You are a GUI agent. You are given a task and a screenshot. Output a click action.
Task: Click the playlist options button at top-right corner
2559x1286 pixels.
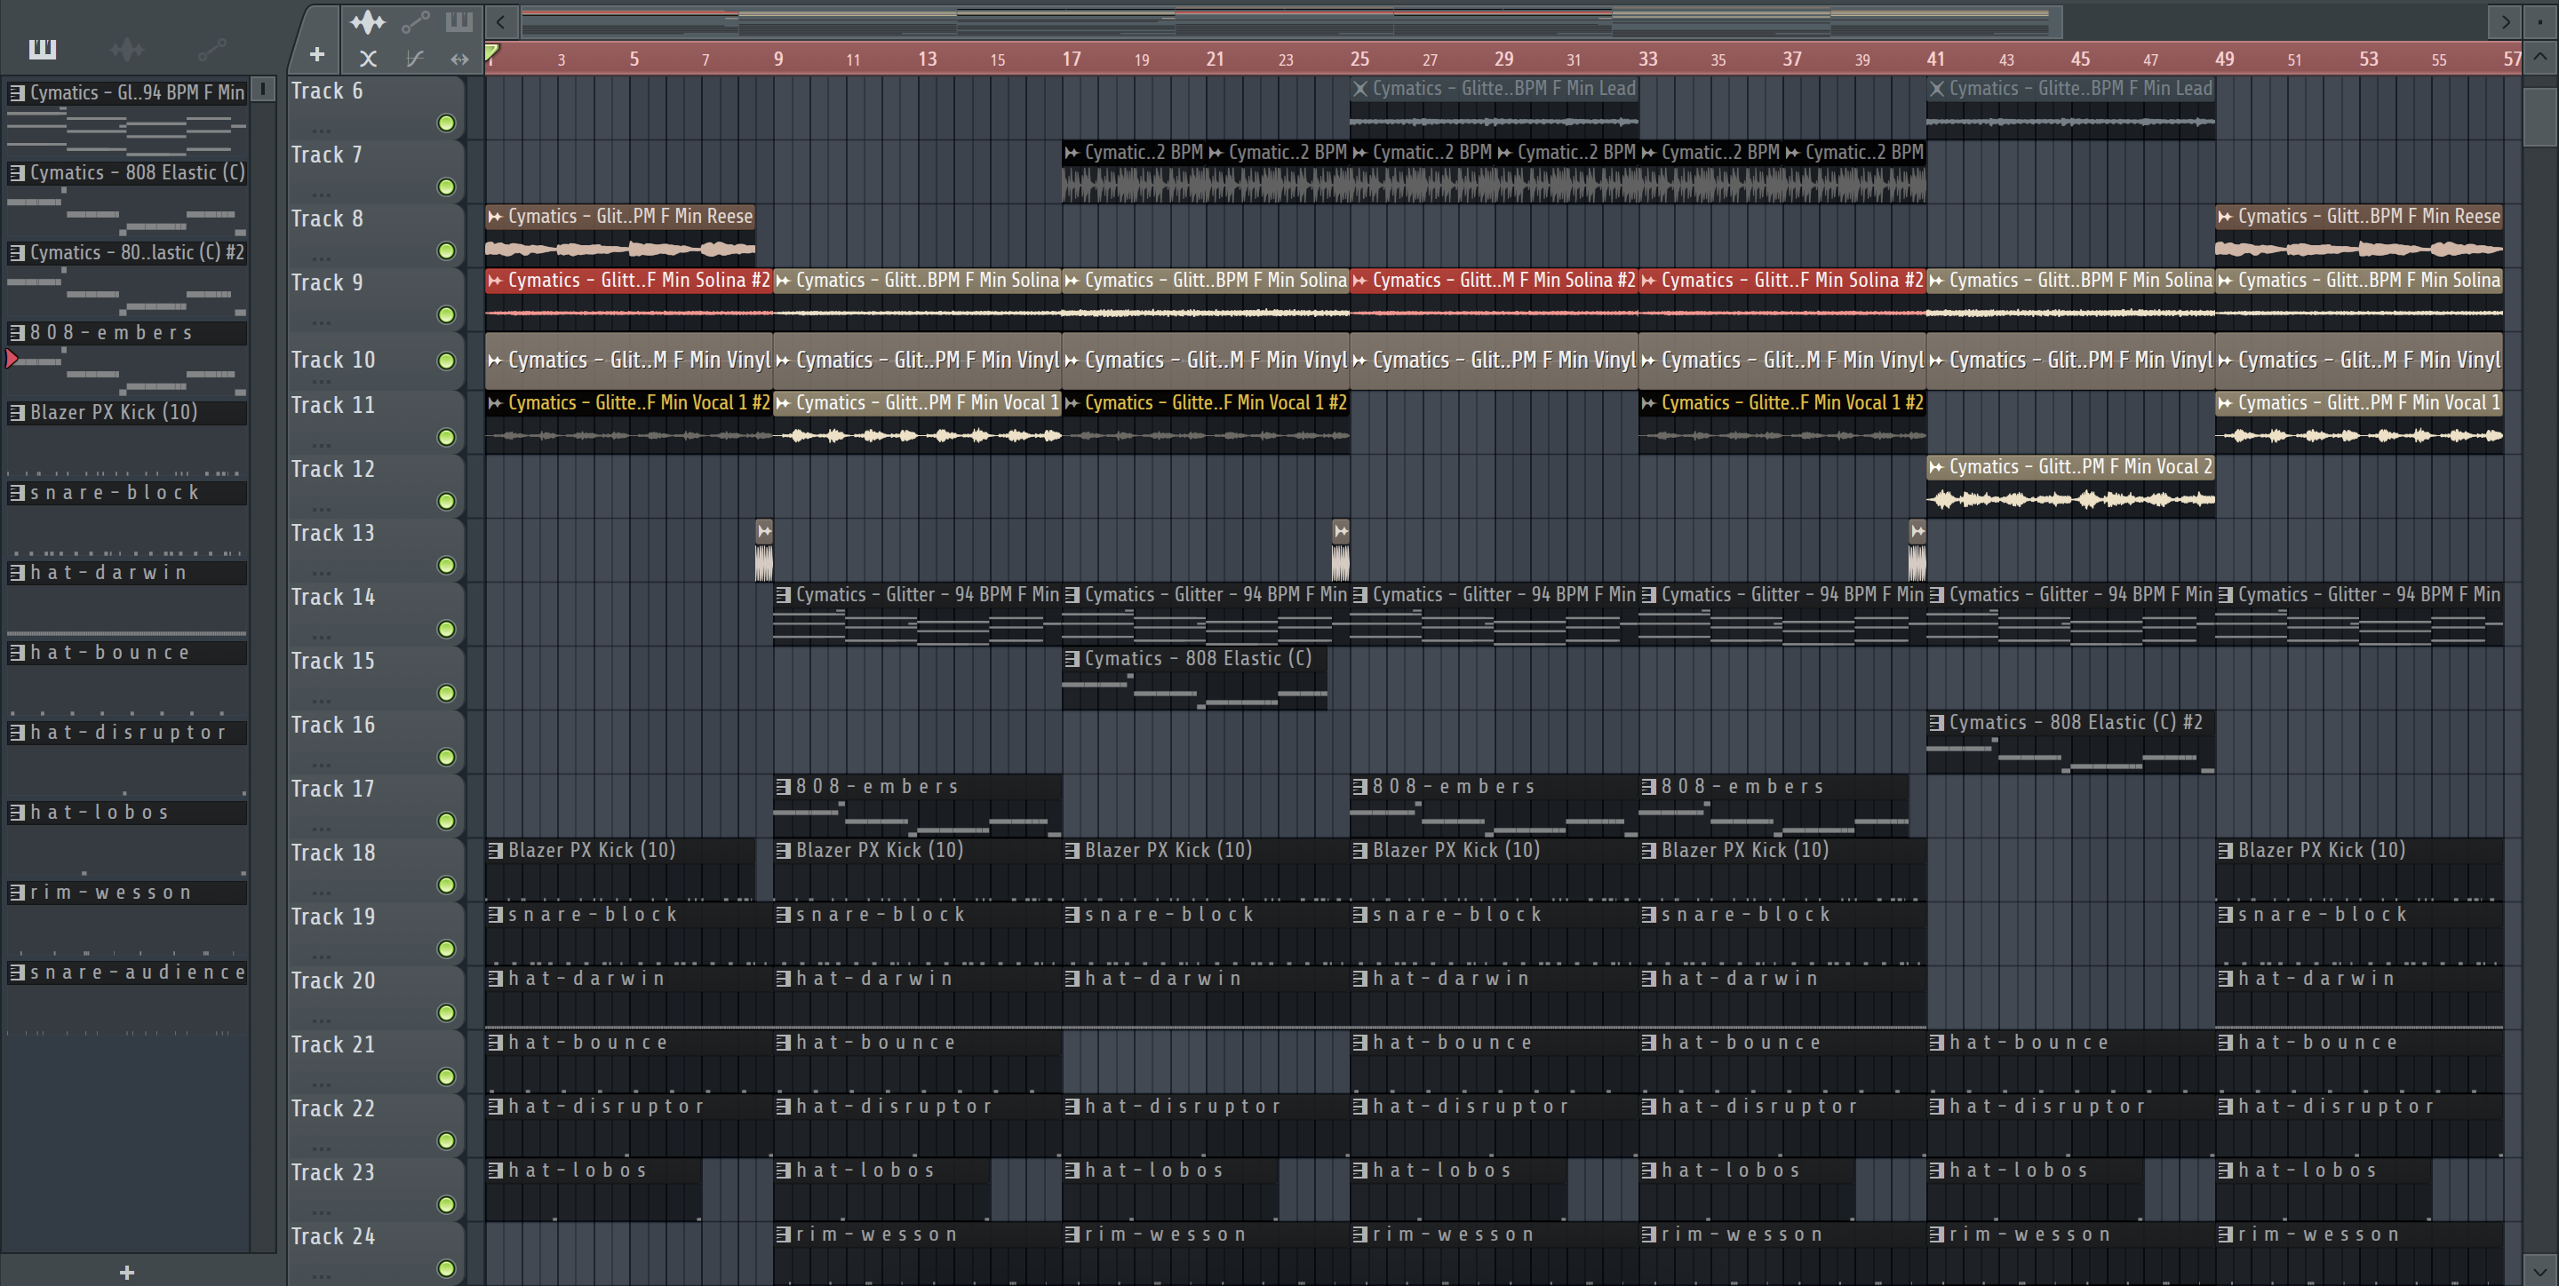point(2540,20)
